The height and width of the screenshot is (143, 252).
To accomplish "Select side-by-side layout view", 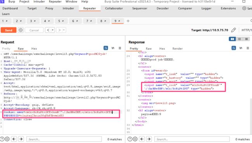I will 232,39.
